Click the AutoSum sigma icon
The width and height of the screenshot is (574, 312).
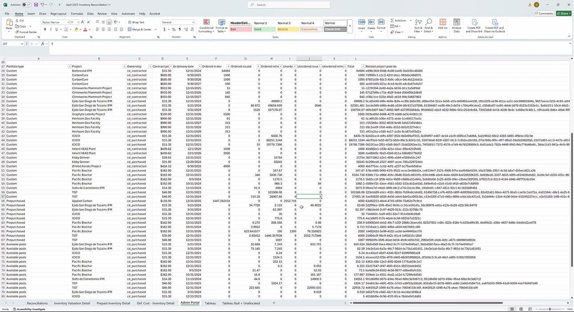tap(392, 21)
